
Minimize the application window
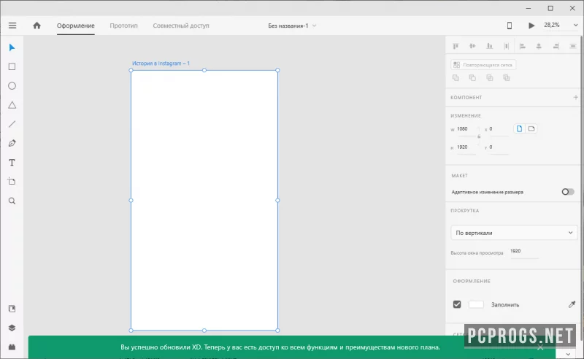click(528, 8)
